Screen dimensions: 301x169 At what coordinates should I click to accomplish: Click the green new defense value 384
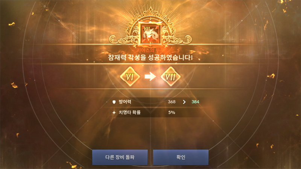click(195, 102)
